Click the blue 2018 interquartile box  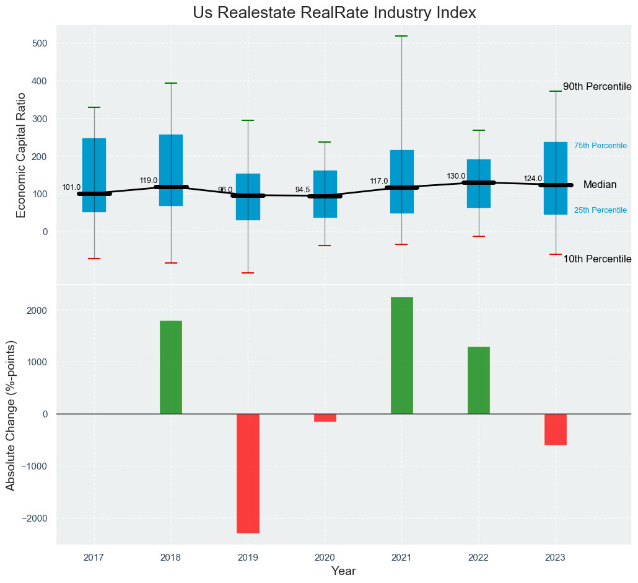tap(171, 171)
